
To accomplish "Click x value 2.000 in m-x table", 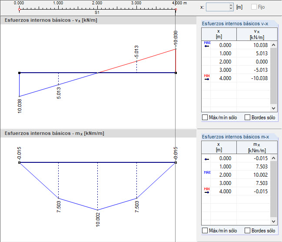I will click(225, 175).
